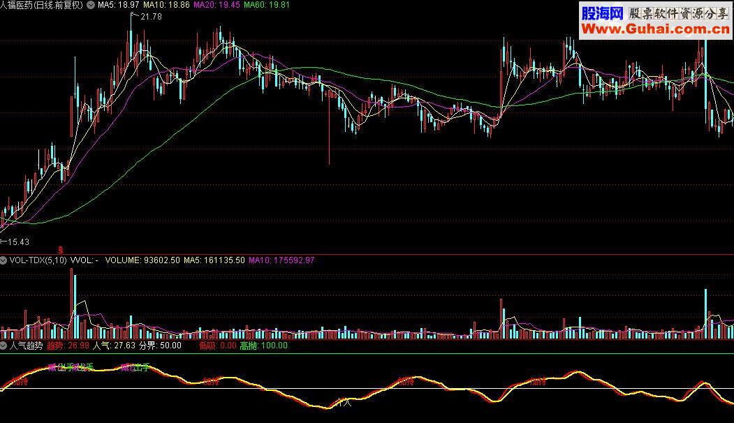Click the MA5: 18.97 label
This screenshot has width=734, height=423.
click(119, 5)
